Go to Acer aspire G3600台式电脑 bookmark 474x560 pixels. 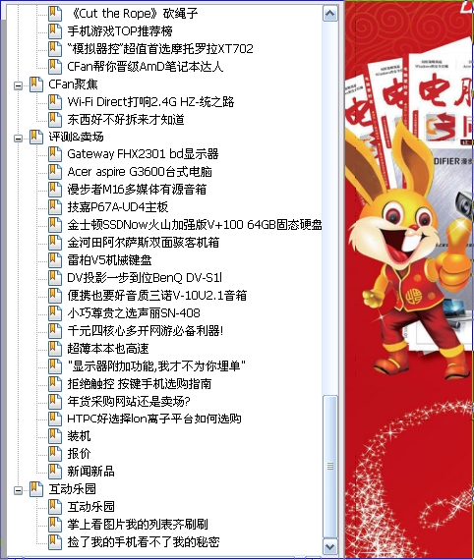point(140,172)
